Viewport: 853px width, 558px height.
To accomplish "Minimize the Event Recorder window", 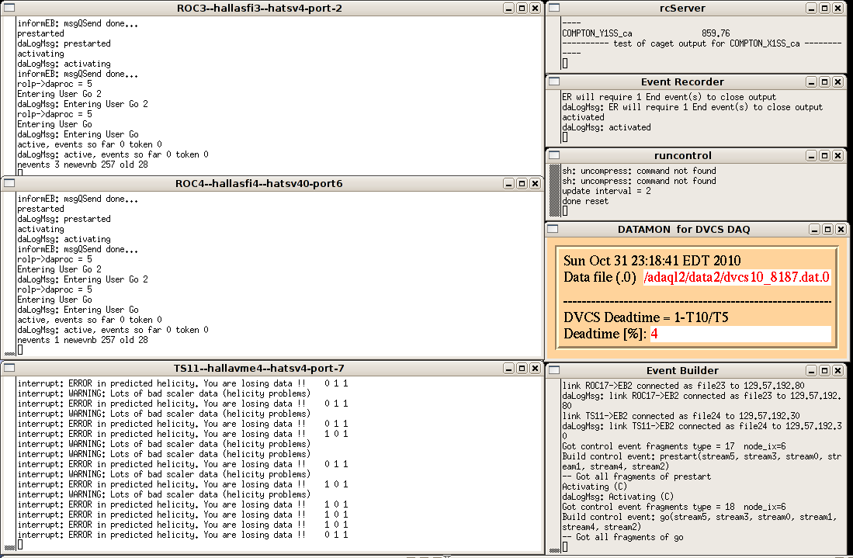I will (811, 81).
